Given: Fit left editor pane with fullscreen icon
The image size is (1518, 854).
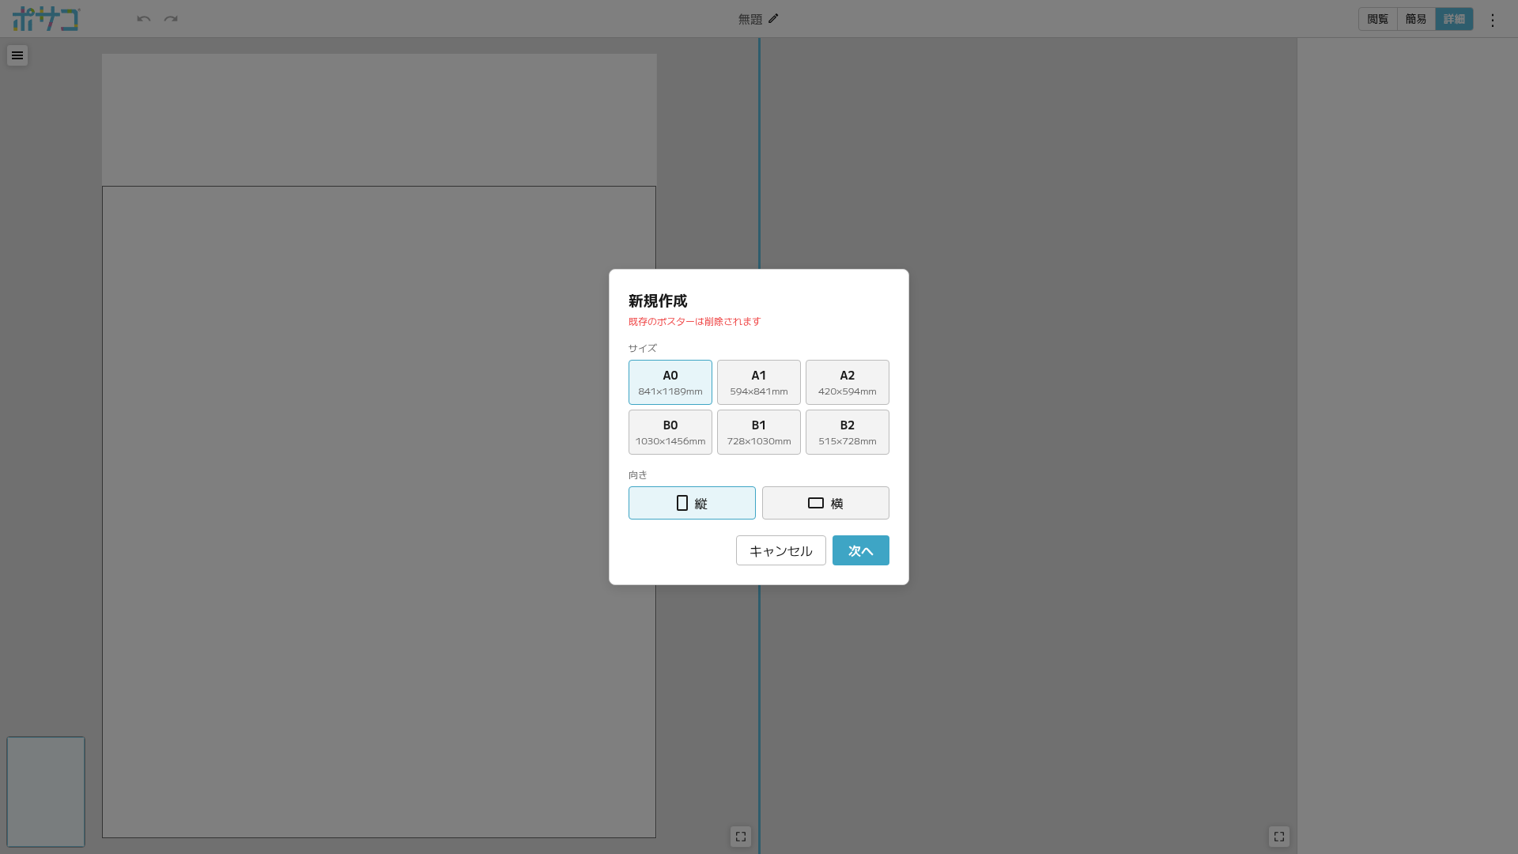Looking at the screenshot, I should tap(741, 837).
